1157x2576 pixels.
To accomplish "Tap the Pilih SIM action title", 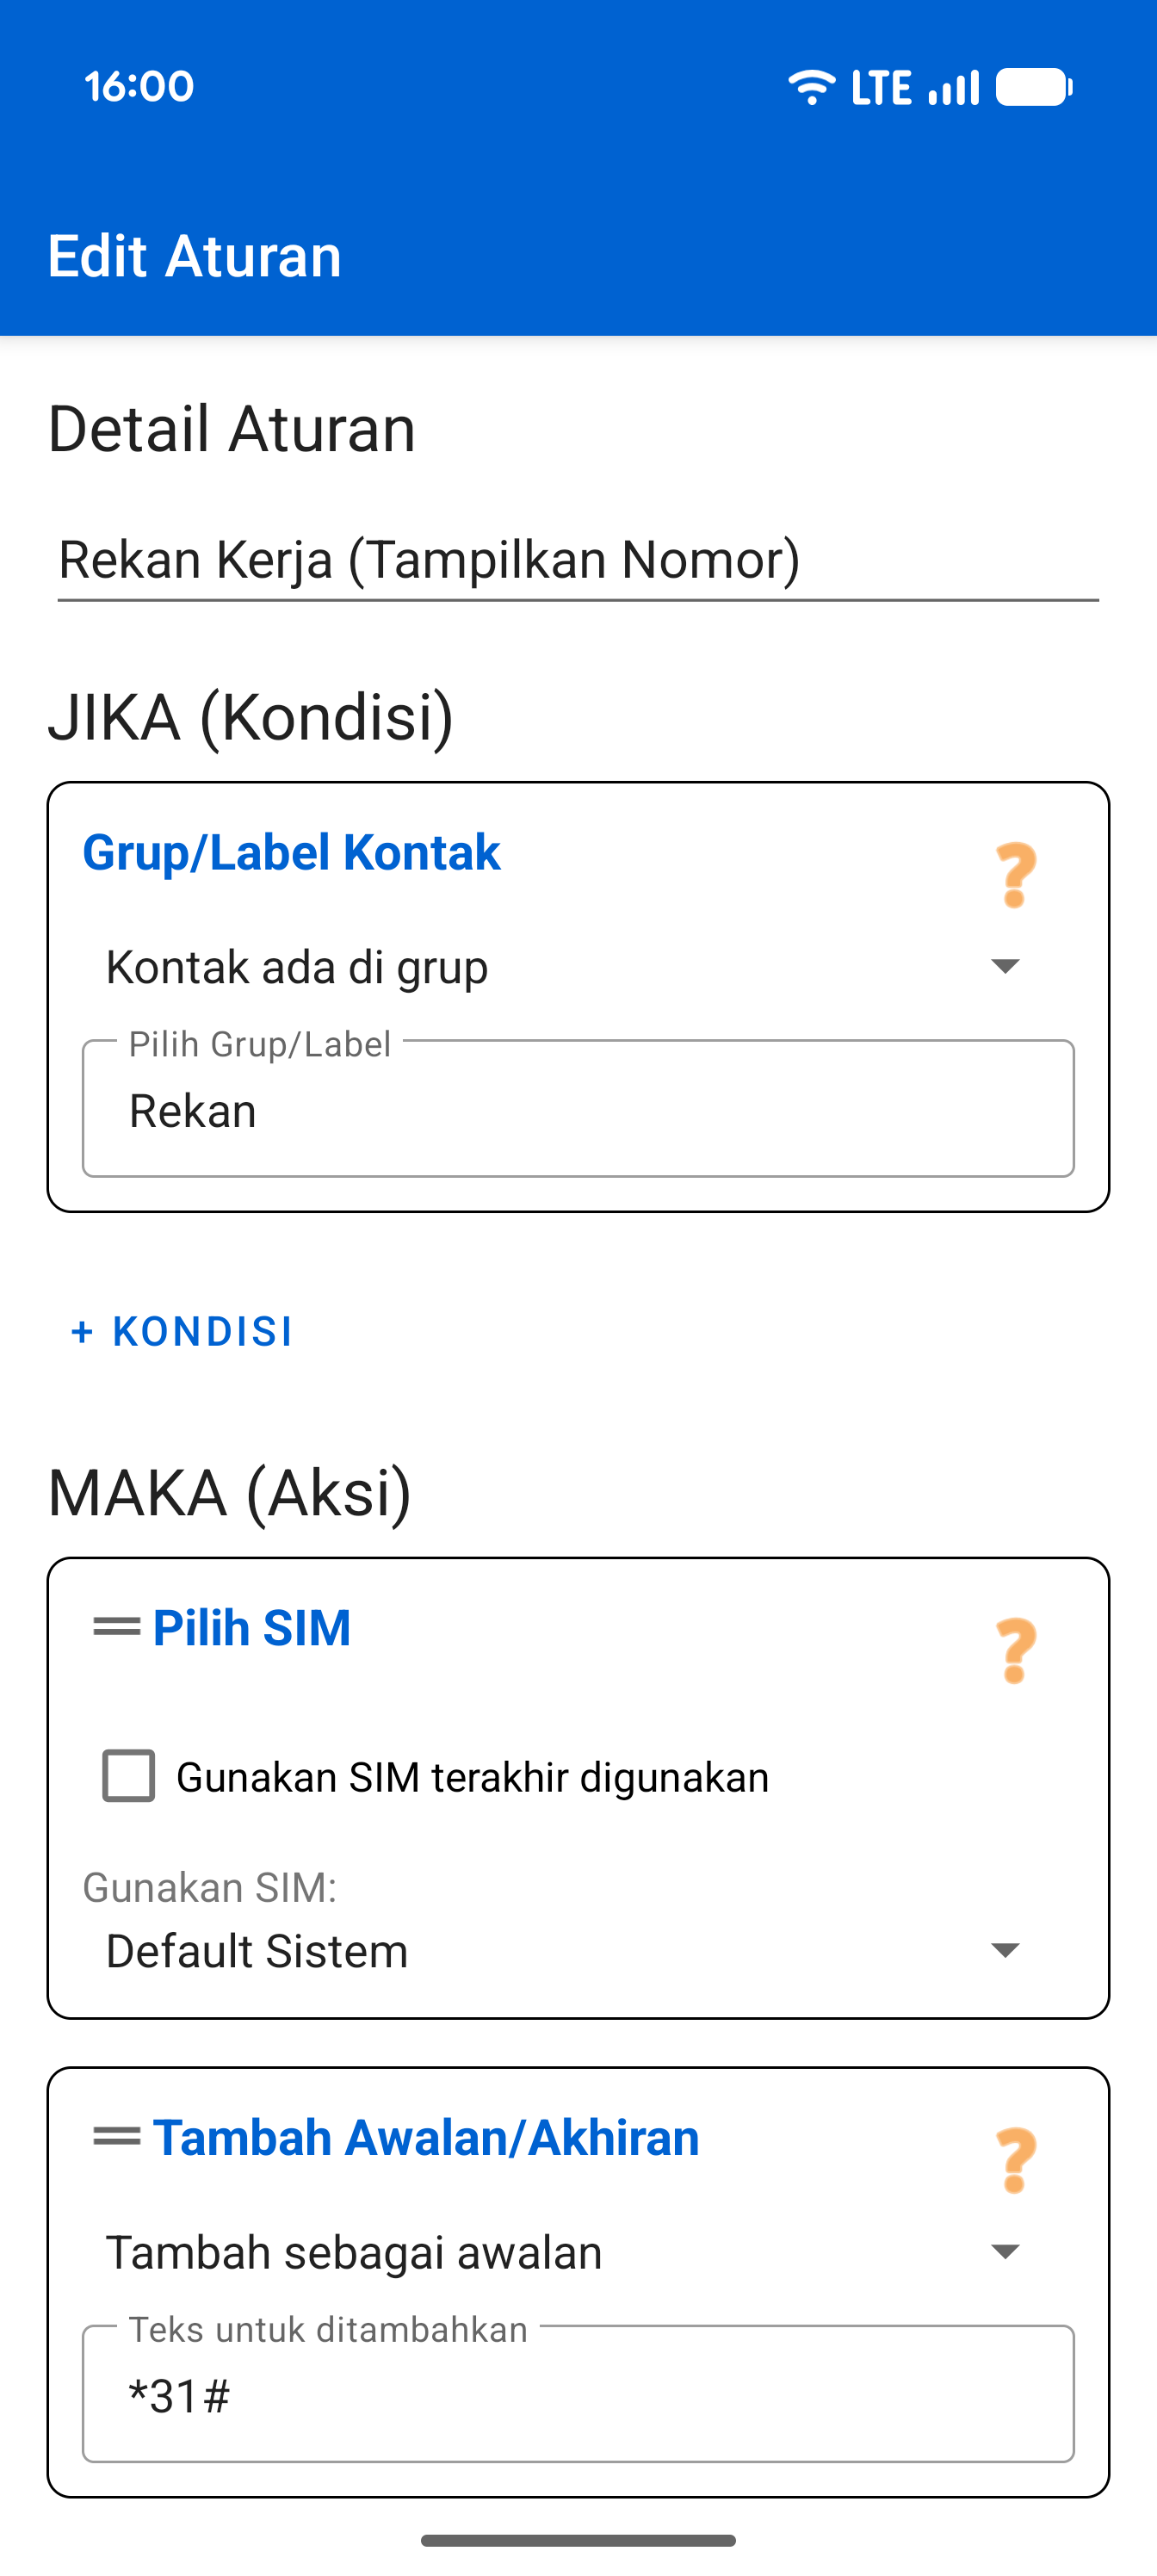I will [x=251, y=1628].
